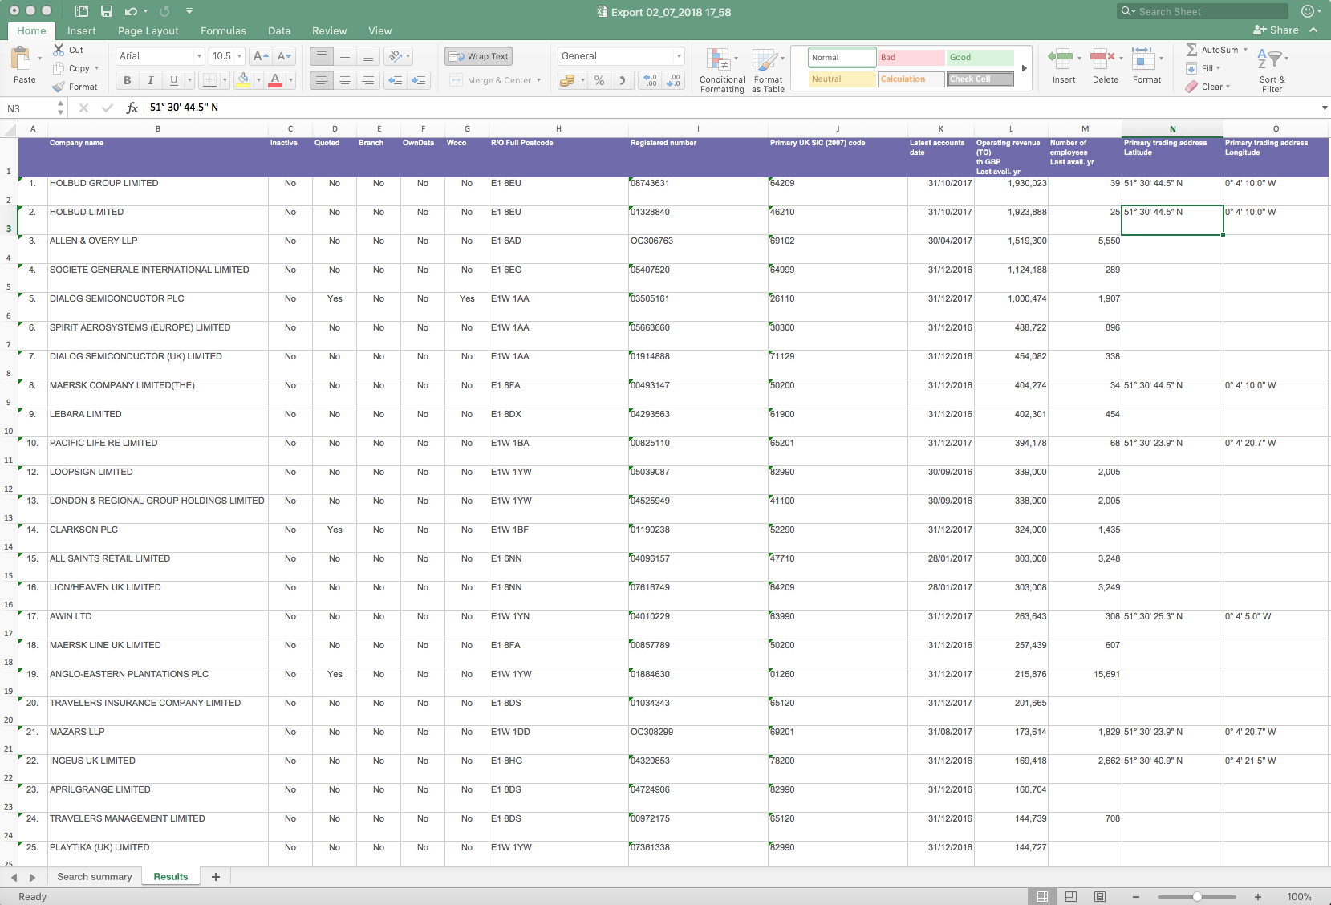This screenshot has height=905, width=1331.
Task: Open the font size 10.5 dropdown
Action: click(239, 56)
